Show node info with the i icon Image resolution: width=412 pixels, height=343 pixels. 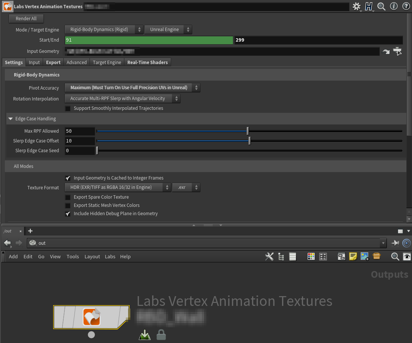394,6
